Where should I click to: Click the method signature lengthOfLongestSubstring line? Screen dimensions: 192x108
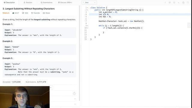[119, 10]
